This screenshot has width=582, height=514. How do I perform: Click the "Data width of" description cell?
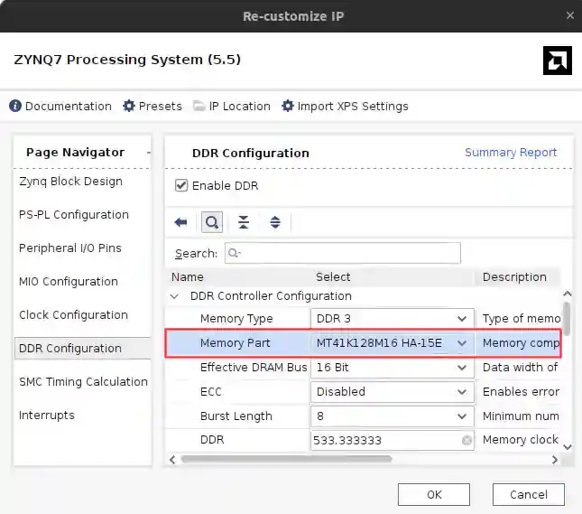pyautogui.click(x=520, y=367)
